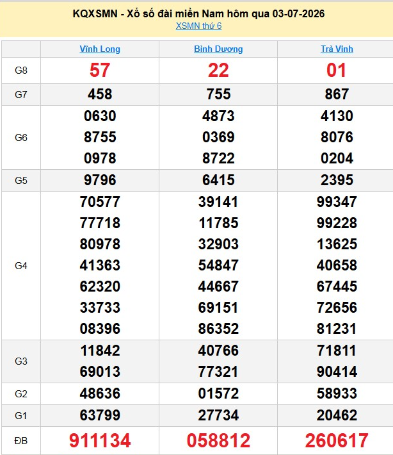Select G4 number 67445
393x455 pixels.
pyautogui.click(x=337, y=286)
